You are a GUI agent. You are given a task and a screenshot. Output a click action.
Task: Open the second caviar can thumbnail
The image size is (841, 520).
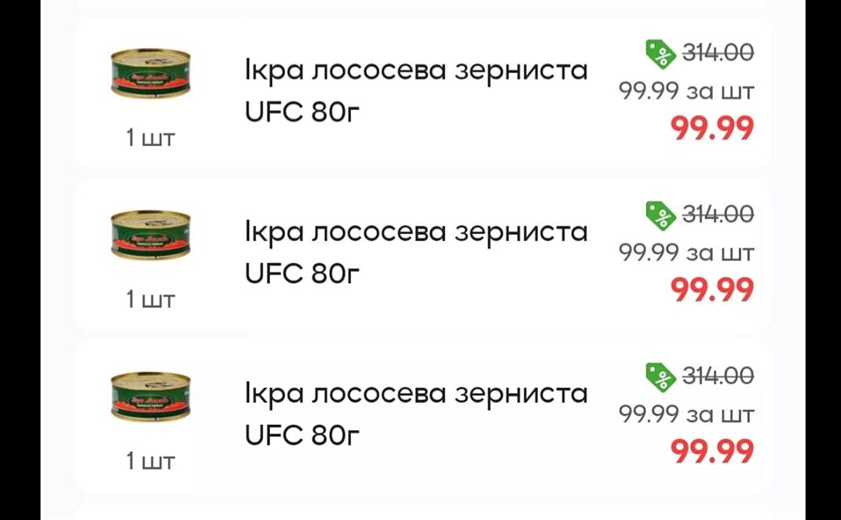click(151, 235)
